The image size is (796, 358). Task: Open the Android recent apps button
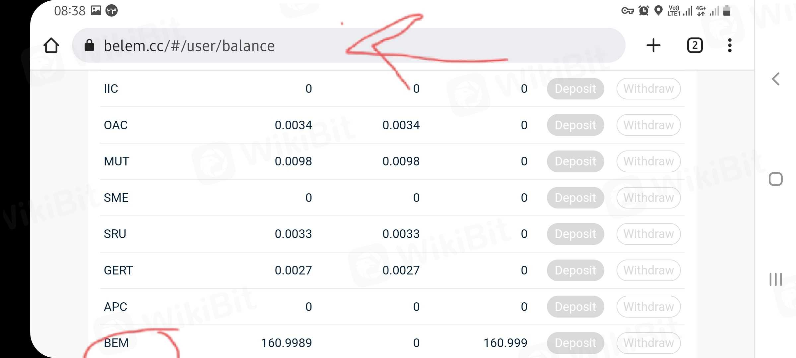pos(775,279)
